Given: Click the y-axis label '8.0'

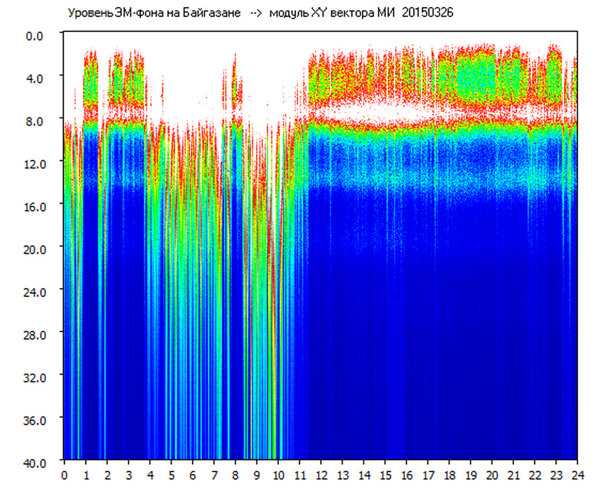Looking at the screenshot, I should click(34, 122).
